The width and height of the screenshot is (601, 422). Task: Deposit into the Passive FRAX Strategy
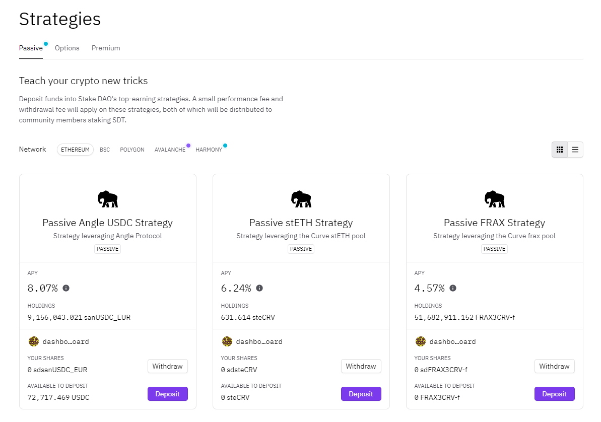point(554,394)
